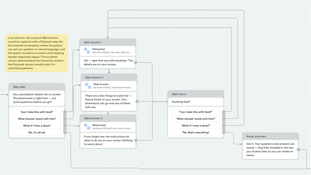
Task: Select 'What if I miss a dose?' option
Action: (37, 125)
